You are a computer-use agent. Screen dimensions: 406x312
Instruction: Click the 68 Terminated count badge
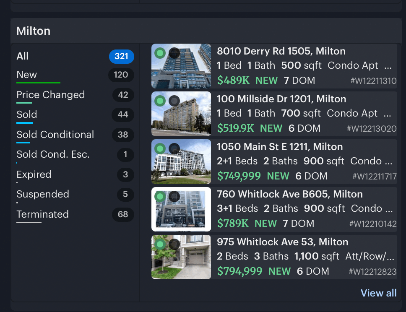pos(123,214)
